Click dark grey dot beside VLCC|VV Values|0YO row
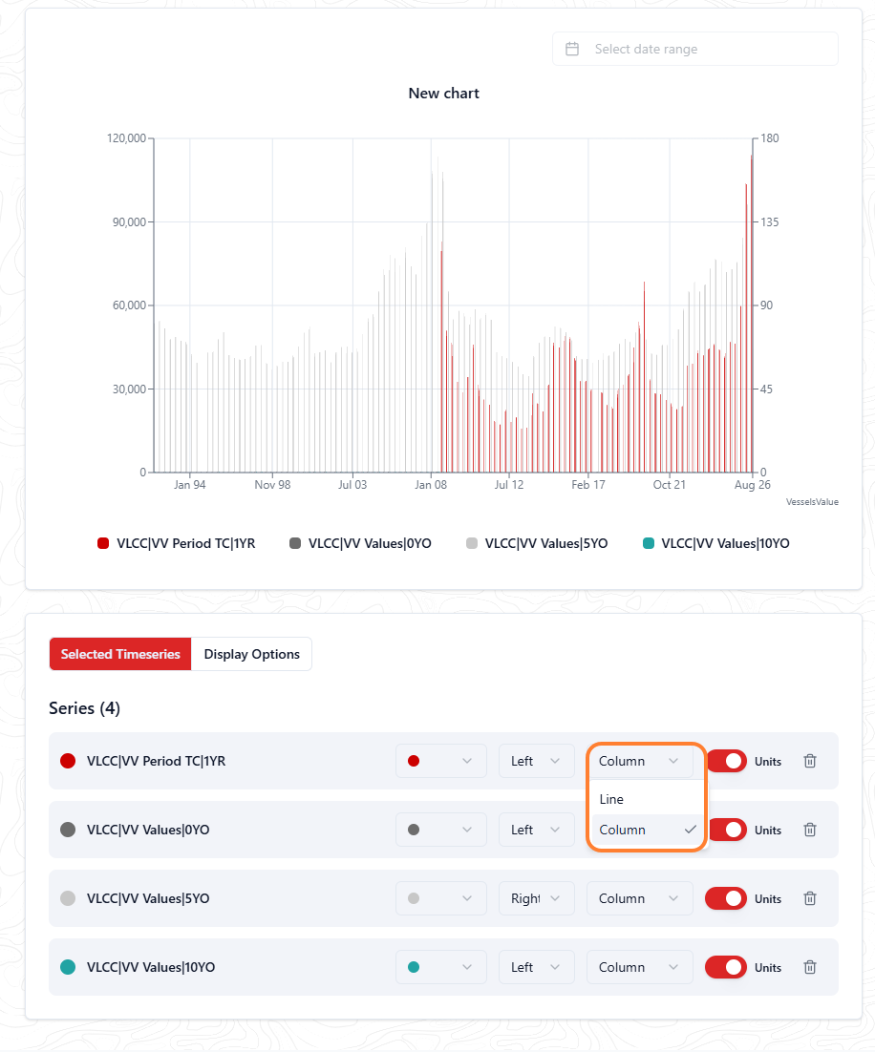The width and height of the screenshot is (875, 1052). [68, 830]
